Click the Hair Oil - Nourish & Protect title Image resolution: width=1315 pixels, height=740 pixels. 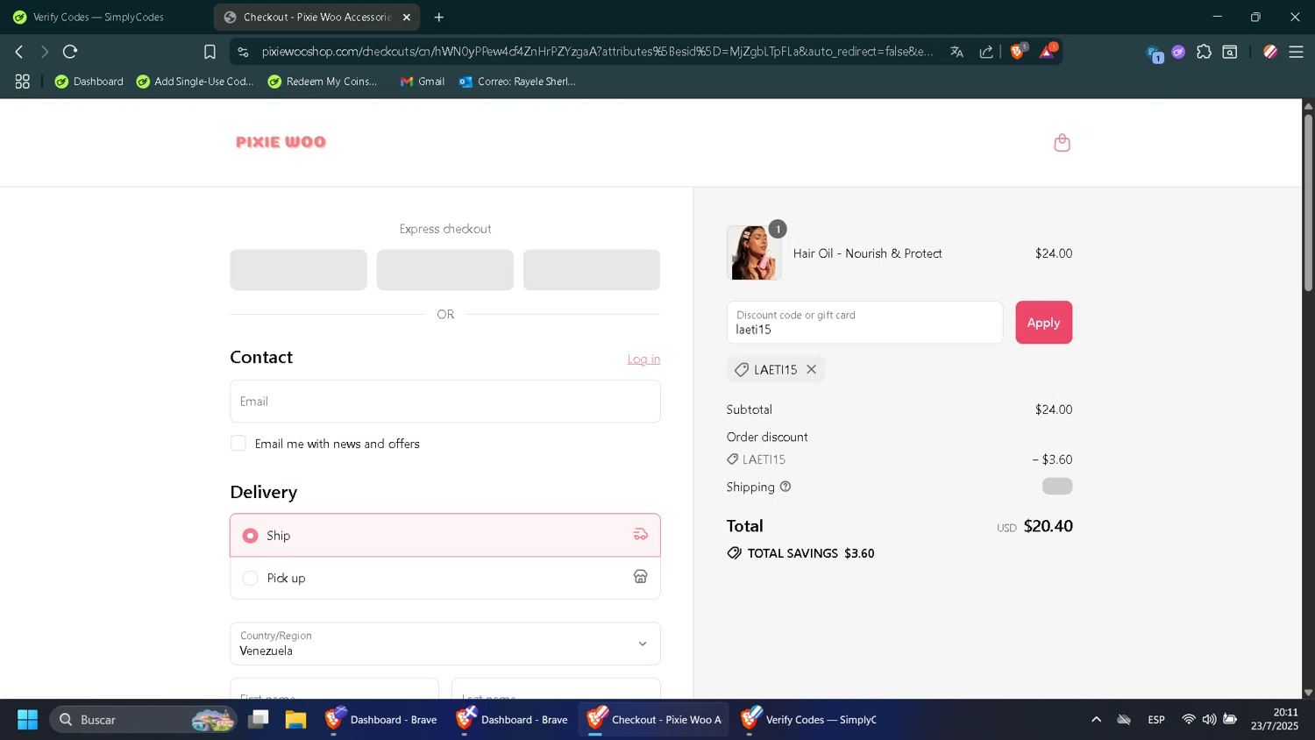(x=867, y=253)
